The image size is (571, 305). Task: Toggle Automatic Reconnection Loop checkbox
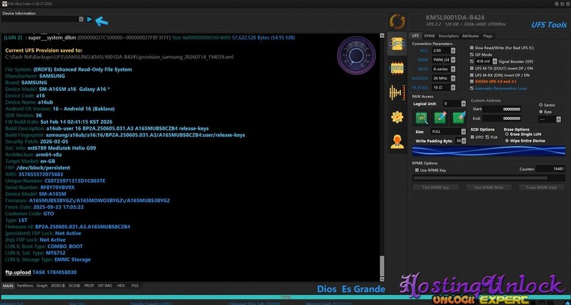point(472,88)
